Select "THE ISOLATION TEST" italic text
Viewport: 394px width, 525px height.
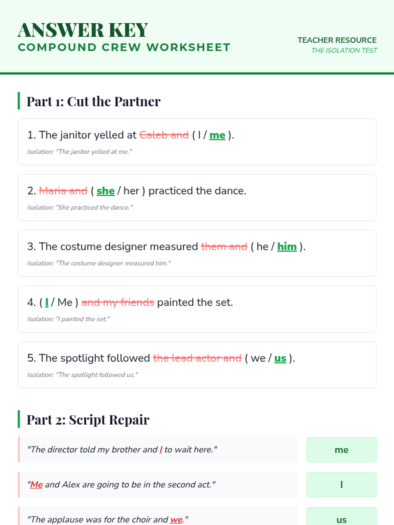click(x=344, y=50)
